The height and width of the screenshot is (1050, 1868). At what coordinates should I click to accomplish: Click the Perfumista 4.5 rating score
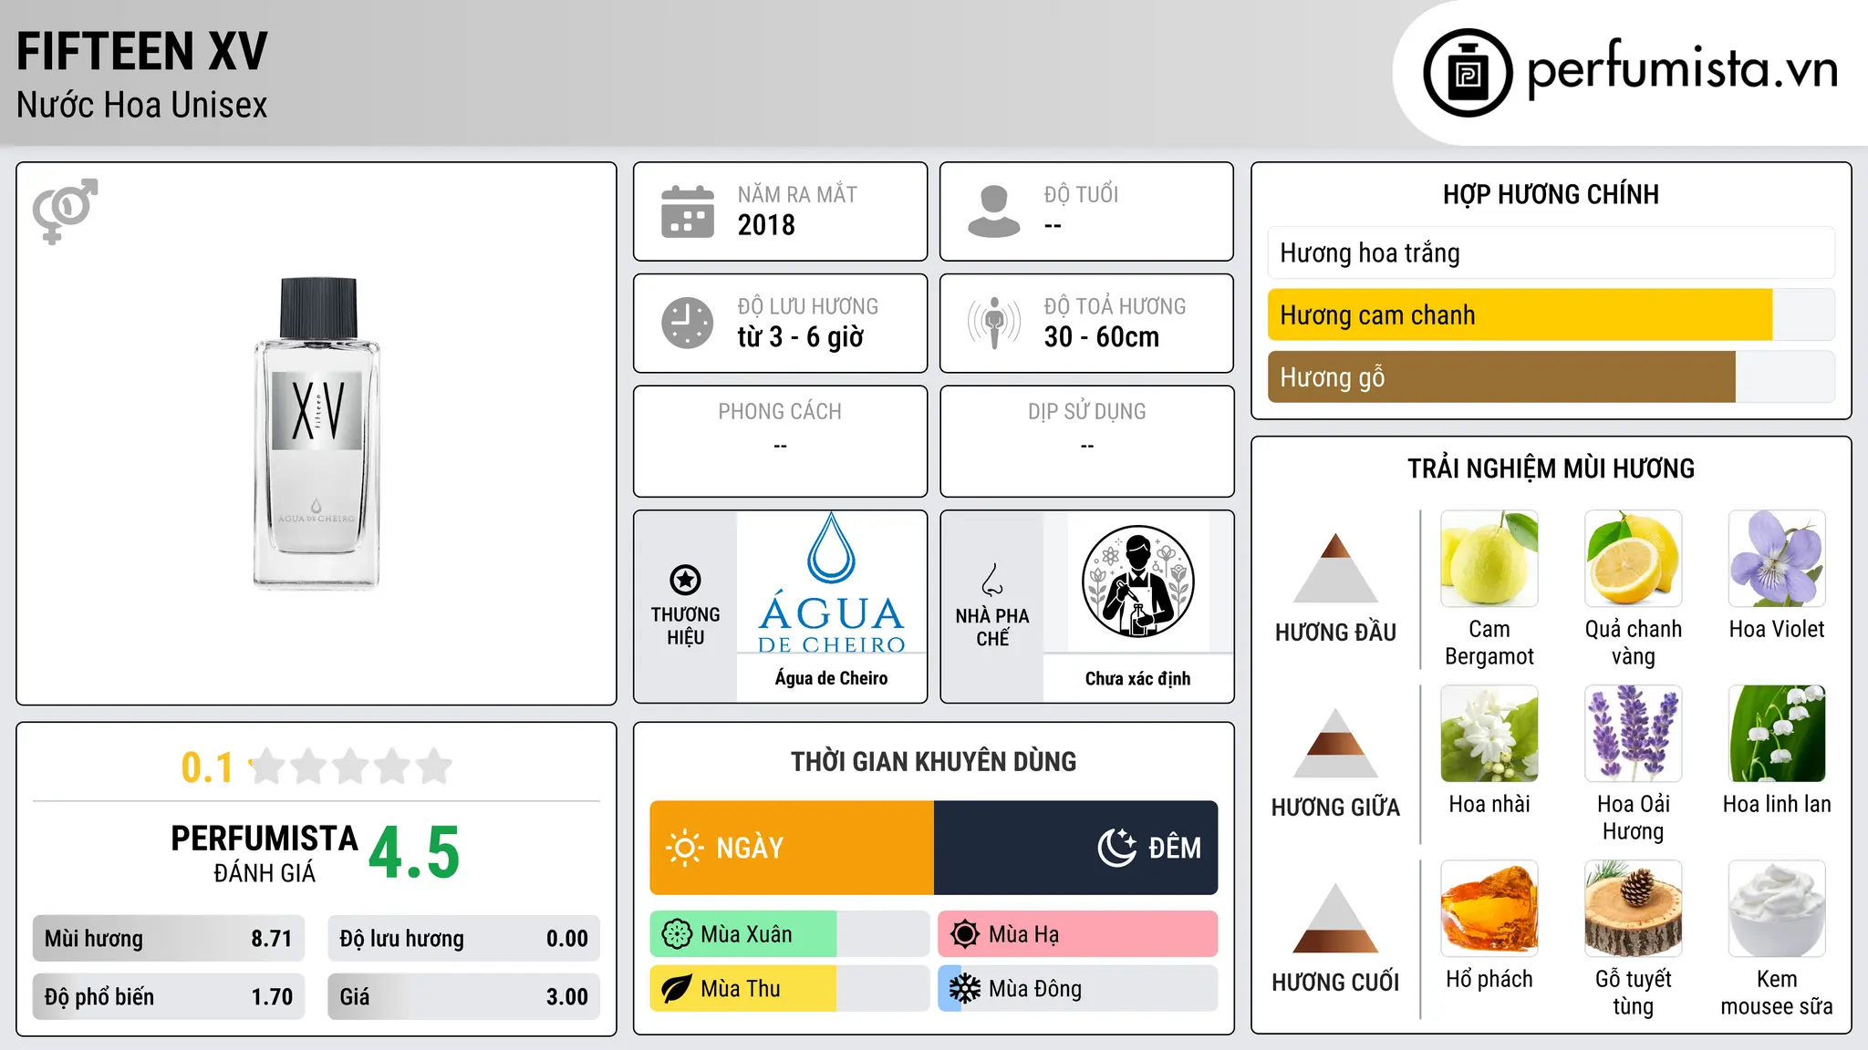415,853
